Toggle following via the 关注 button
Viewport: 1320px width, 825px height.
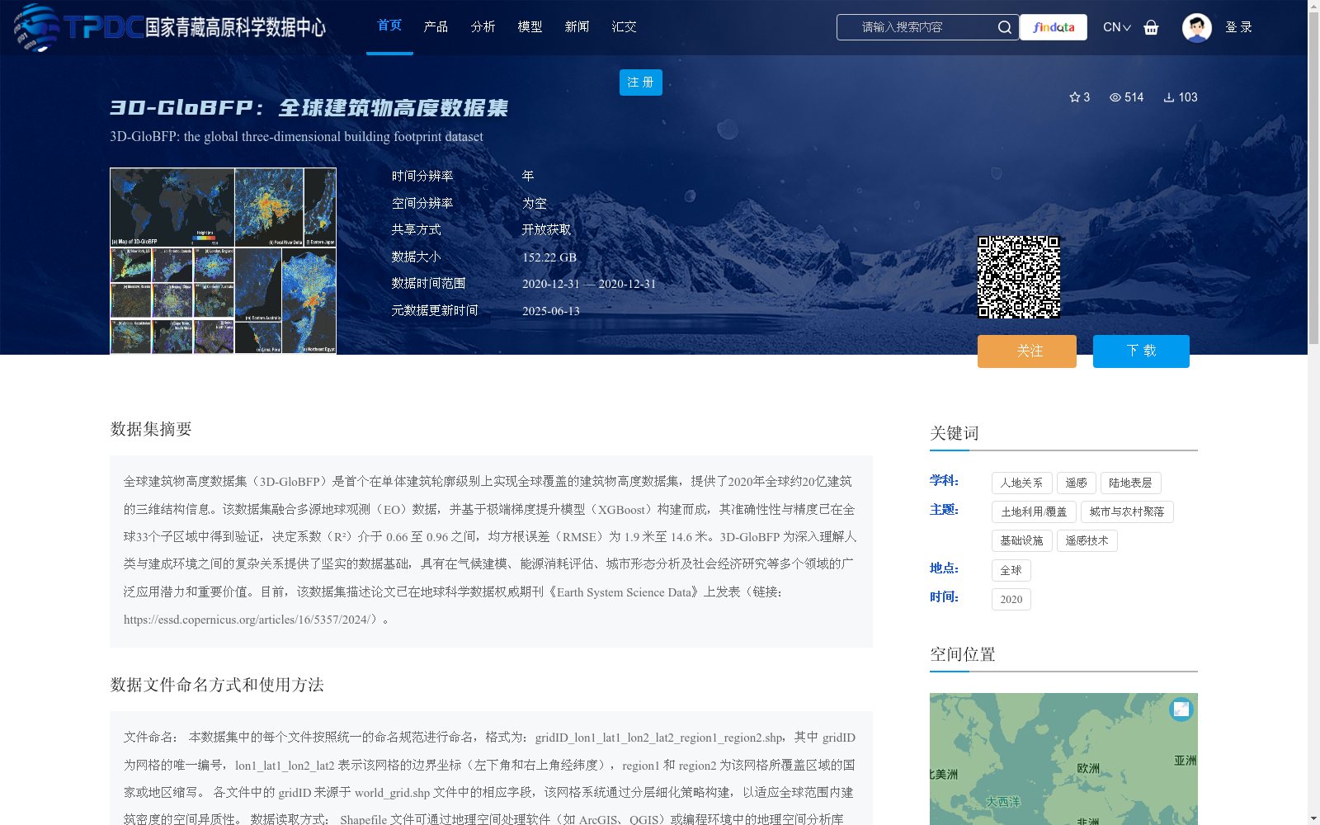(x=1026, y=351)
